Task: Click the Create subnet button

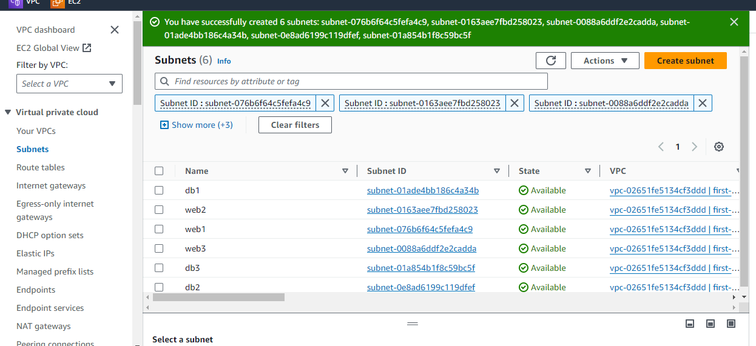Action: click(x=685, y=61)
